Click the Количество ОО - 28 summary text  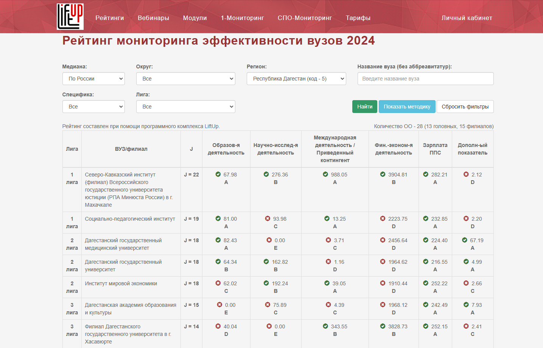tap(434, 126)
